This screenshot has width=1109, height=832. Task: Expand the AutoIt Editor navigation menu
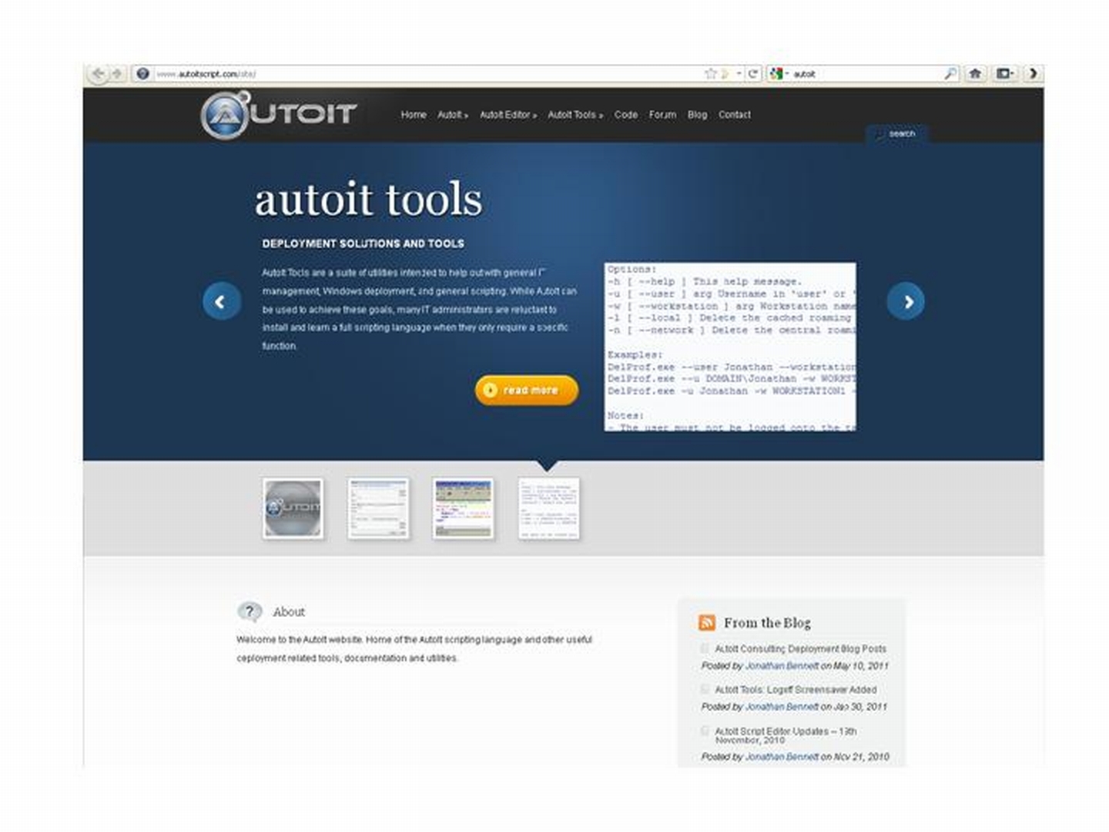(x=508, y=115)
